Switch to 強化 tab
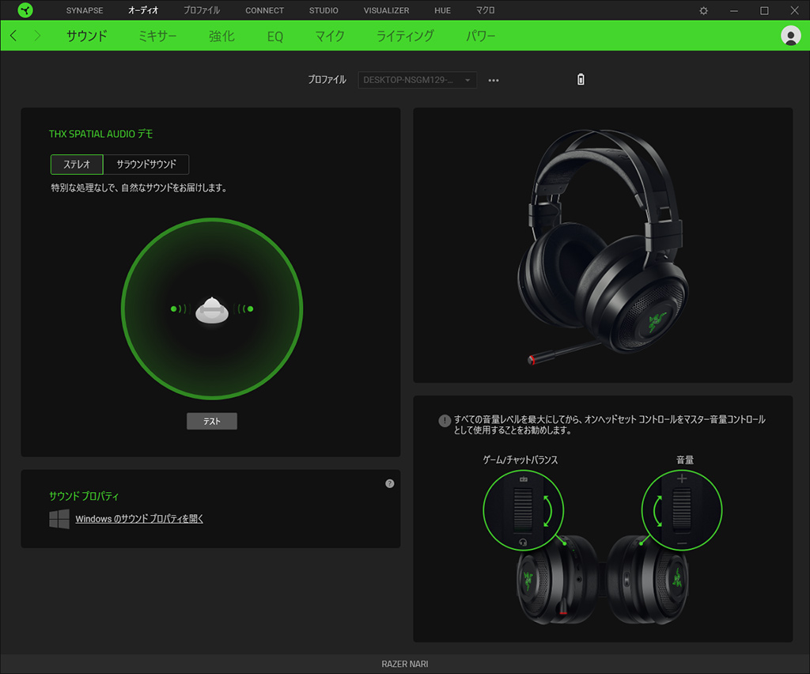The height and width of the screenshot is (674, 810). click(221, 36)
